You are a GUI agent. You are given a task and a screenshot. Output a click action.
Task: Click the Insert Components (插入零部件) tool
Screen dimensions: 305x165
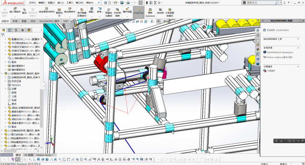15,10
